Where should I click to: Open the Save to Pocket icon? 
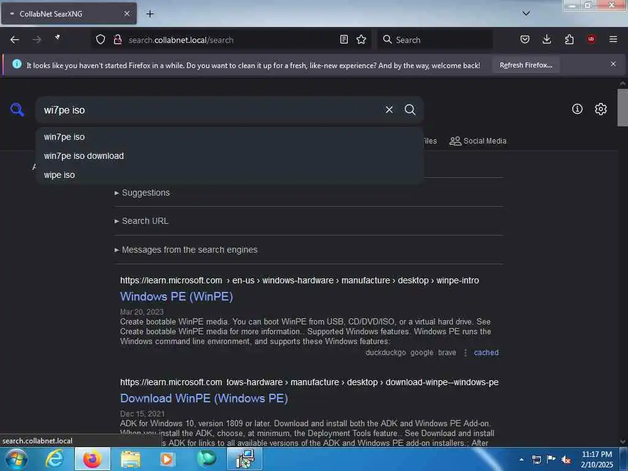[x=525, y=39]
